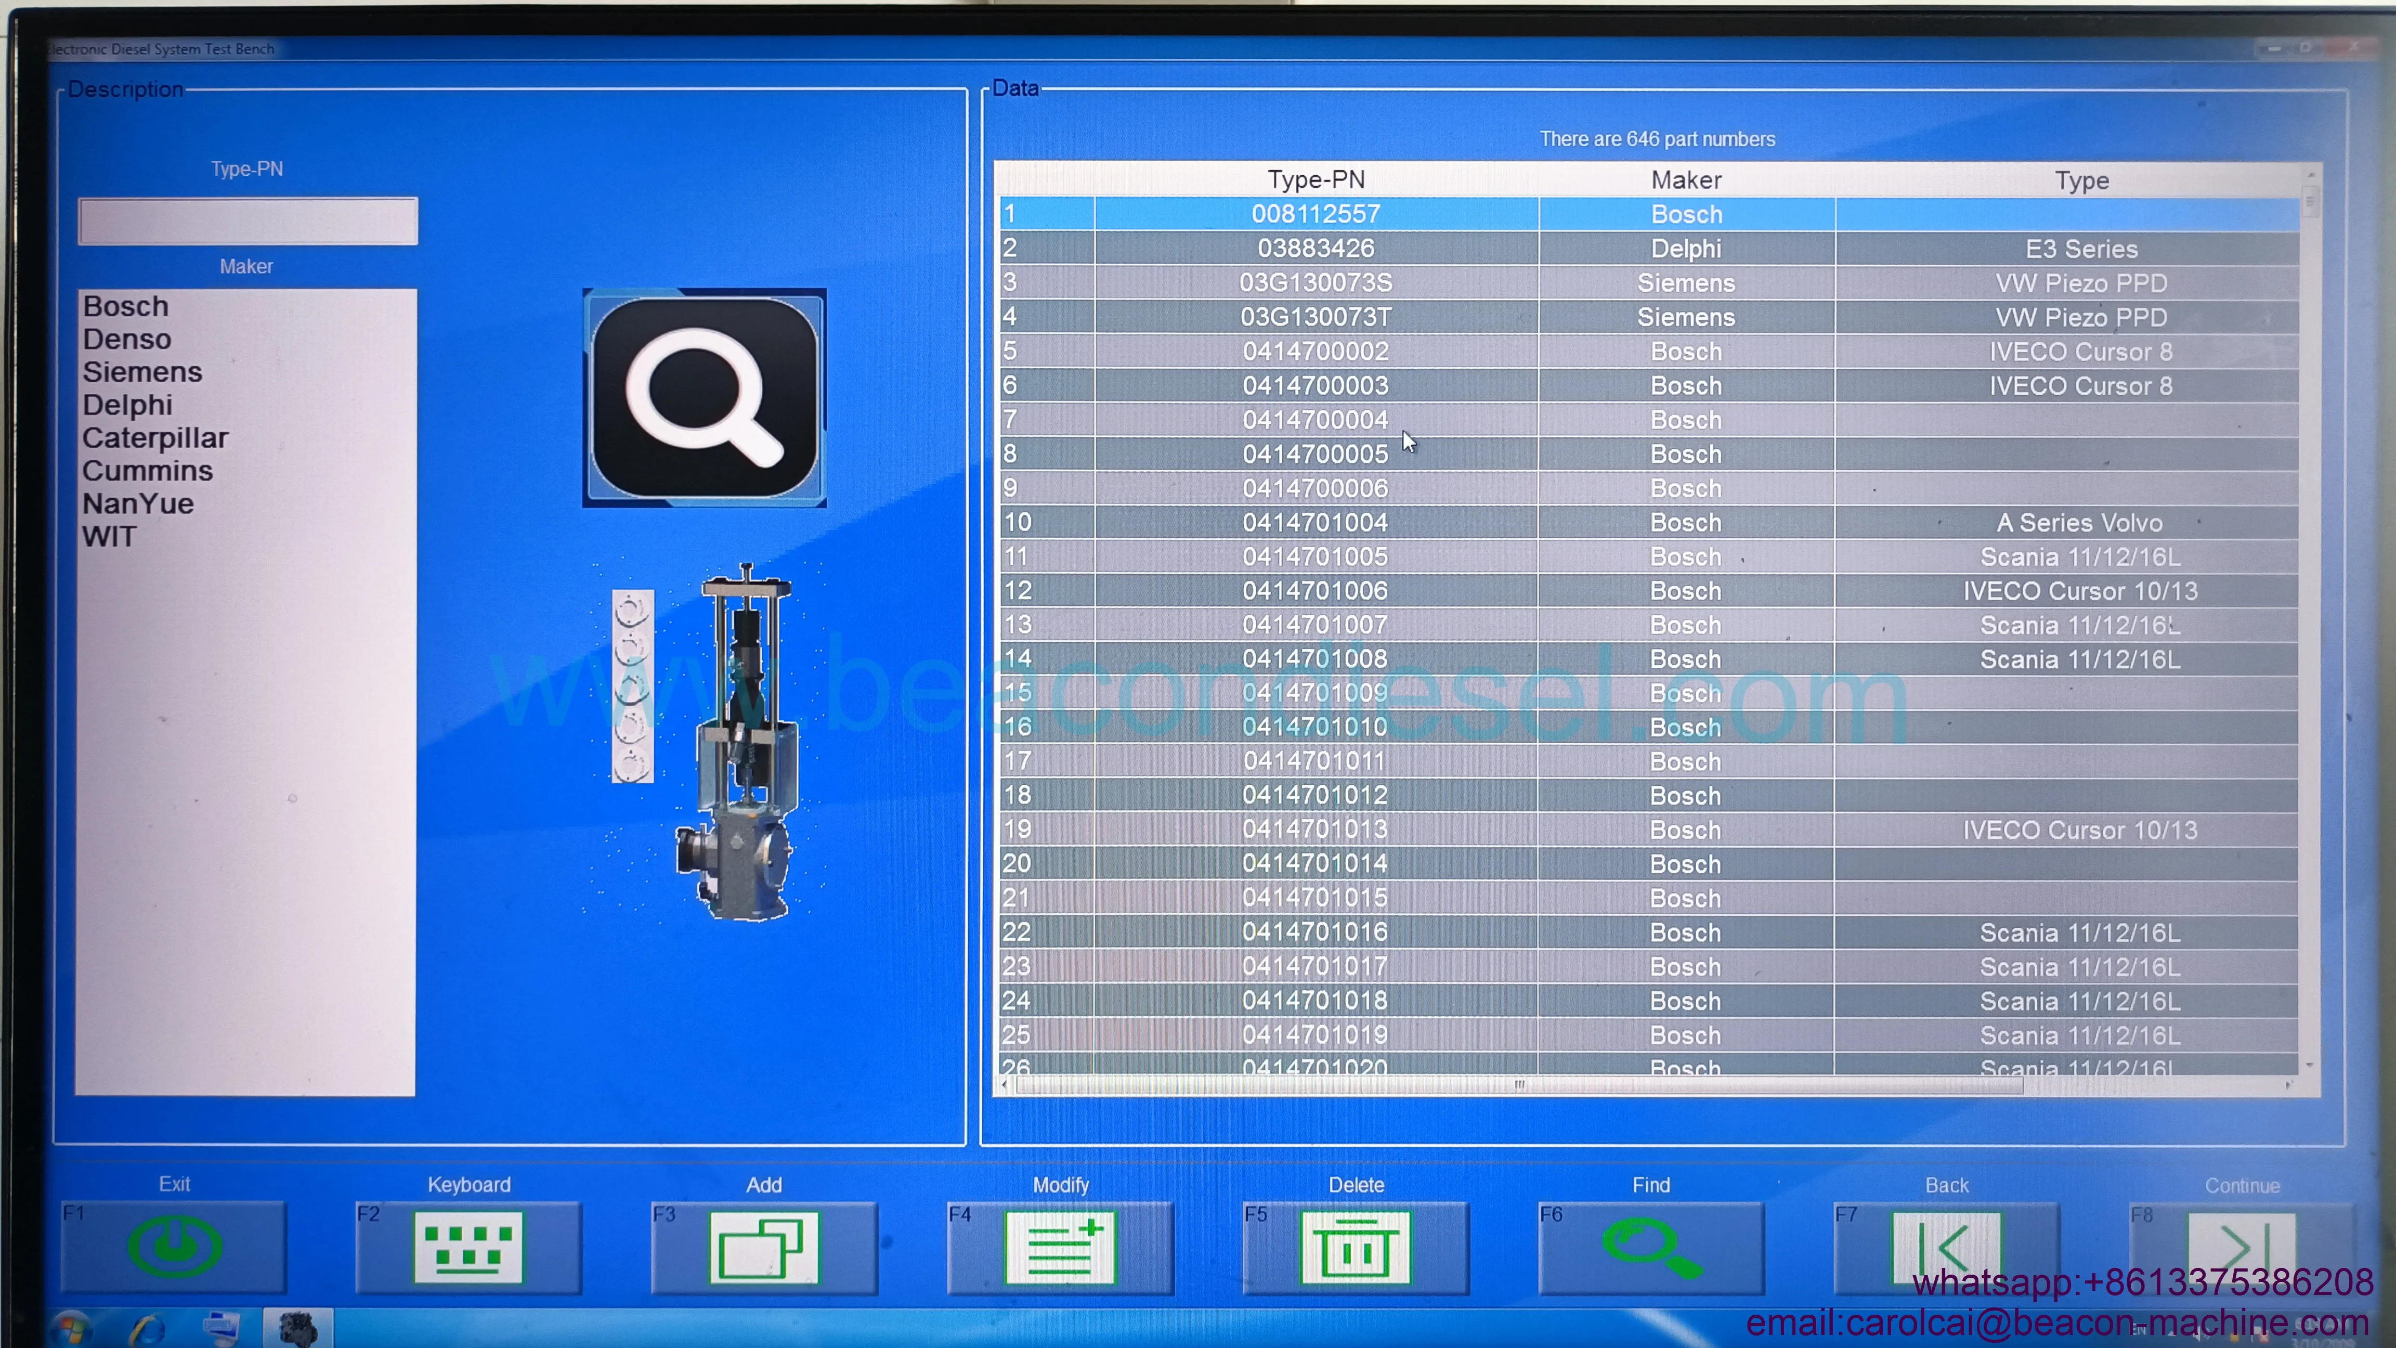Click the Add part number icon (F3)
Image resolution: width=2396 pixels, height=1348 pixels.
coord(763,1247)
